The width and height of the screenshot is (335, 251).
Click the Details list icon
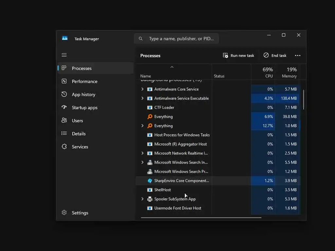pos(64,133)
